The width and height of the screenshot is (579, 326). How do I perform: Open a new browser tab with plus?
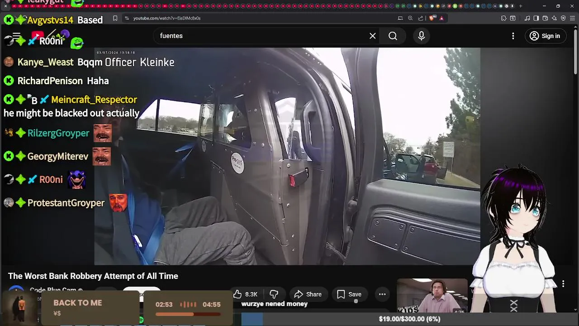(x=521, y=6)
